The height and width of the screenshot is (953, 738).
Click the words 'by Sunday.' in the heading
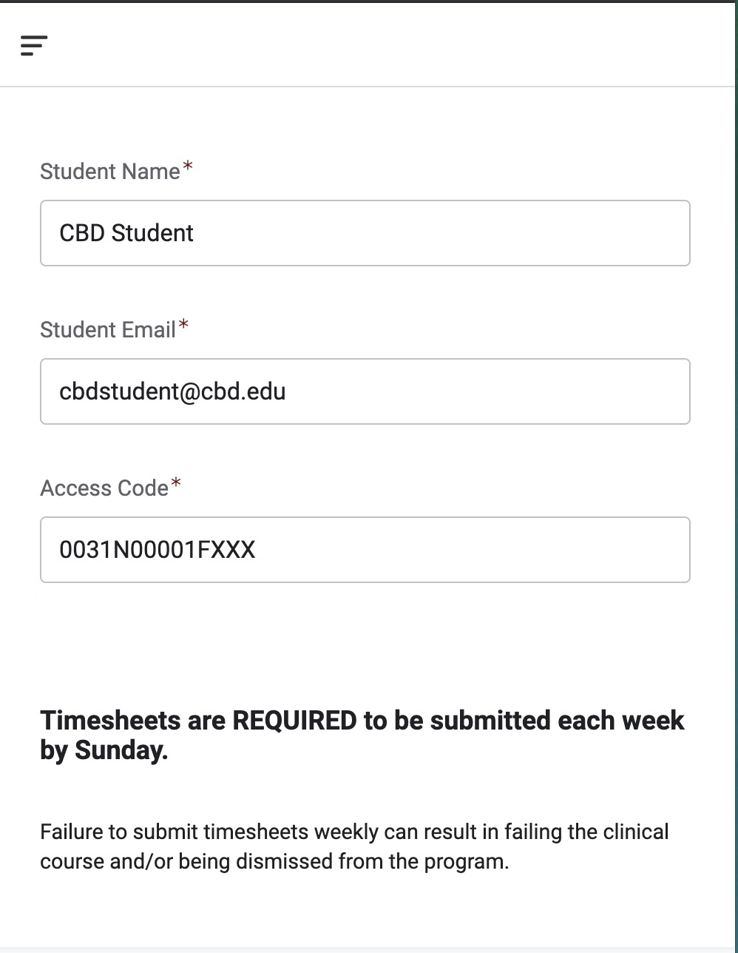104,750
